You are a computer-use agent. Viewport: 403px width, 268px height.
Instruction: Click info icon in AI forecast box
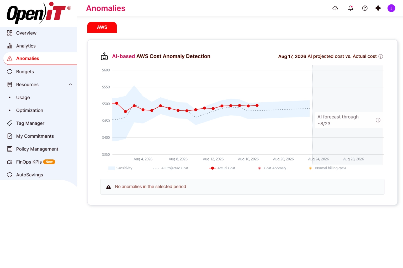tap(378, 120)
